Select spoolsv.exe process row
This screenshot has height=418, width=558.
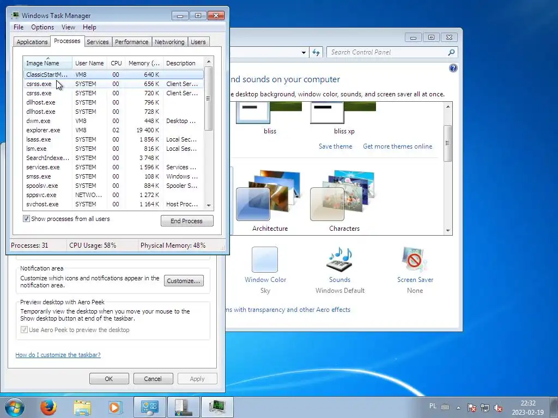click(114, 186)
